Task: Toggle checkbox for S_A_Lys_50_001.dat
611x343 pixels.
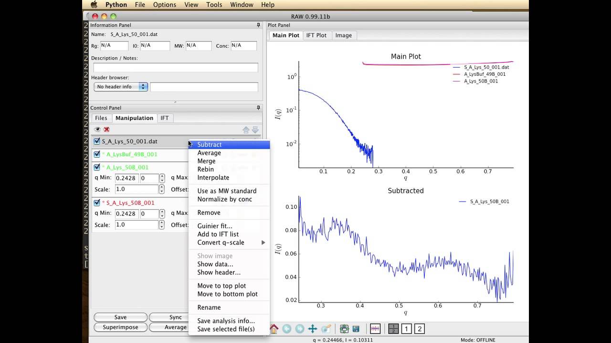Action: pos(97,141)
